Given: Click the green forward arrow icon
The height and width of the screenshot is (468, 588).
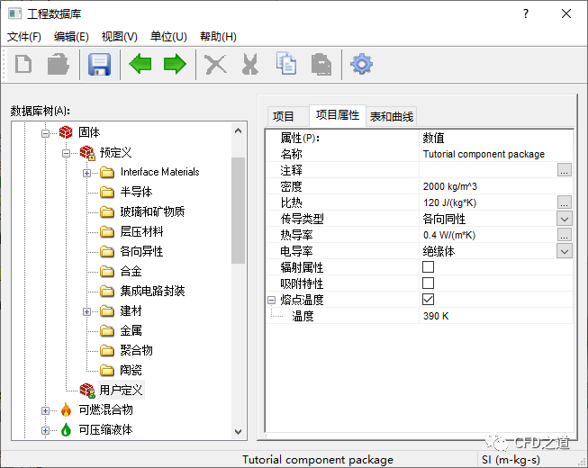Looking at the screenshot, I should (x=174, y=65).
